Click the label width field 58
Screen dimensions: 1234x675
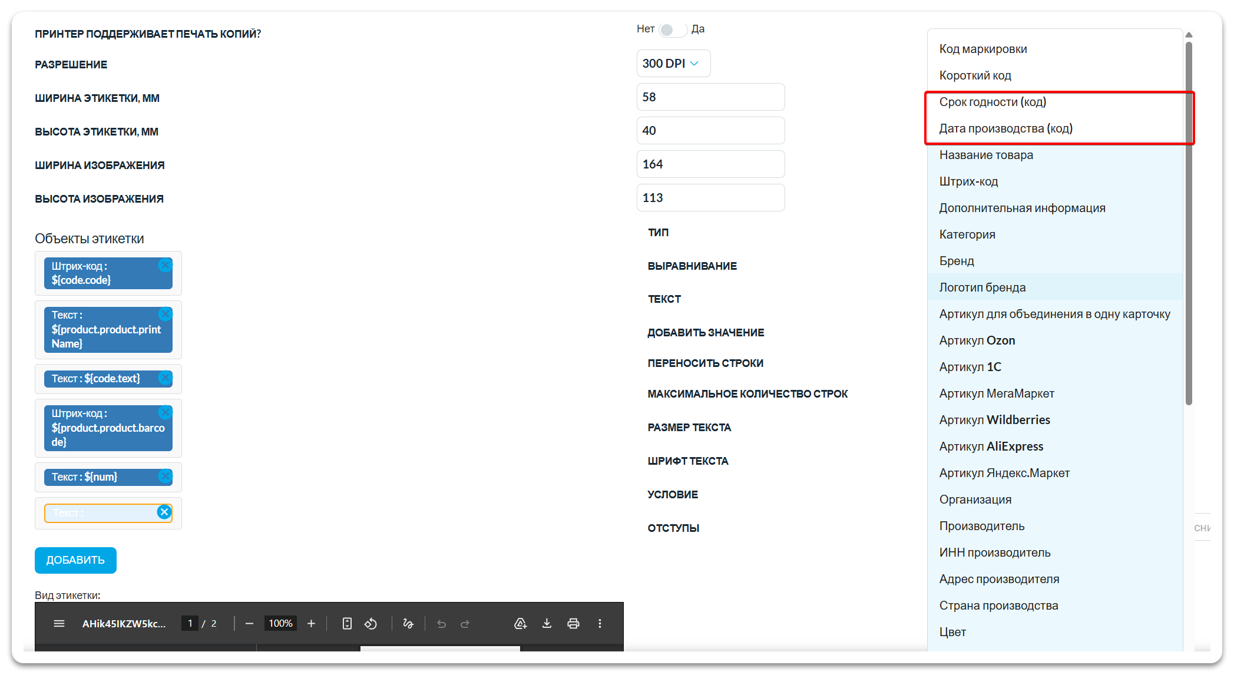click(710, 97)
